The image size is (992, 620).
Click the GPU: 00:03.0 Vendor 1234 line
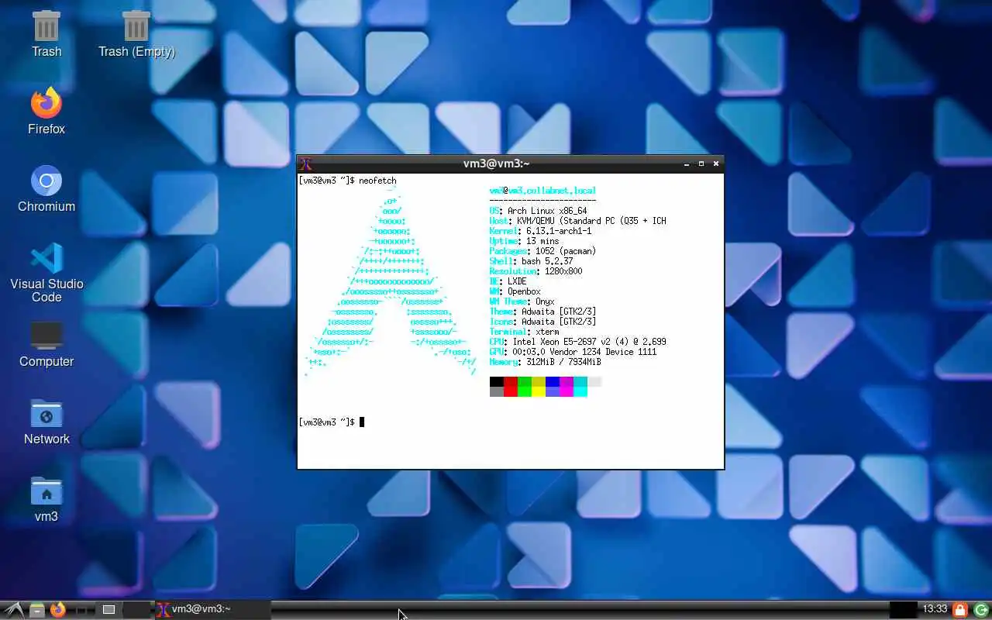point(573,352)
